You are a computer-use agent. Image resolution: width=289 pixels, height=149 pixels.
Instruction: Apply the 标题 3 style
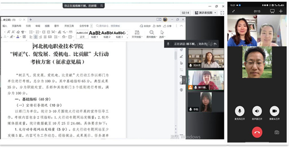(x=119, y=34)
